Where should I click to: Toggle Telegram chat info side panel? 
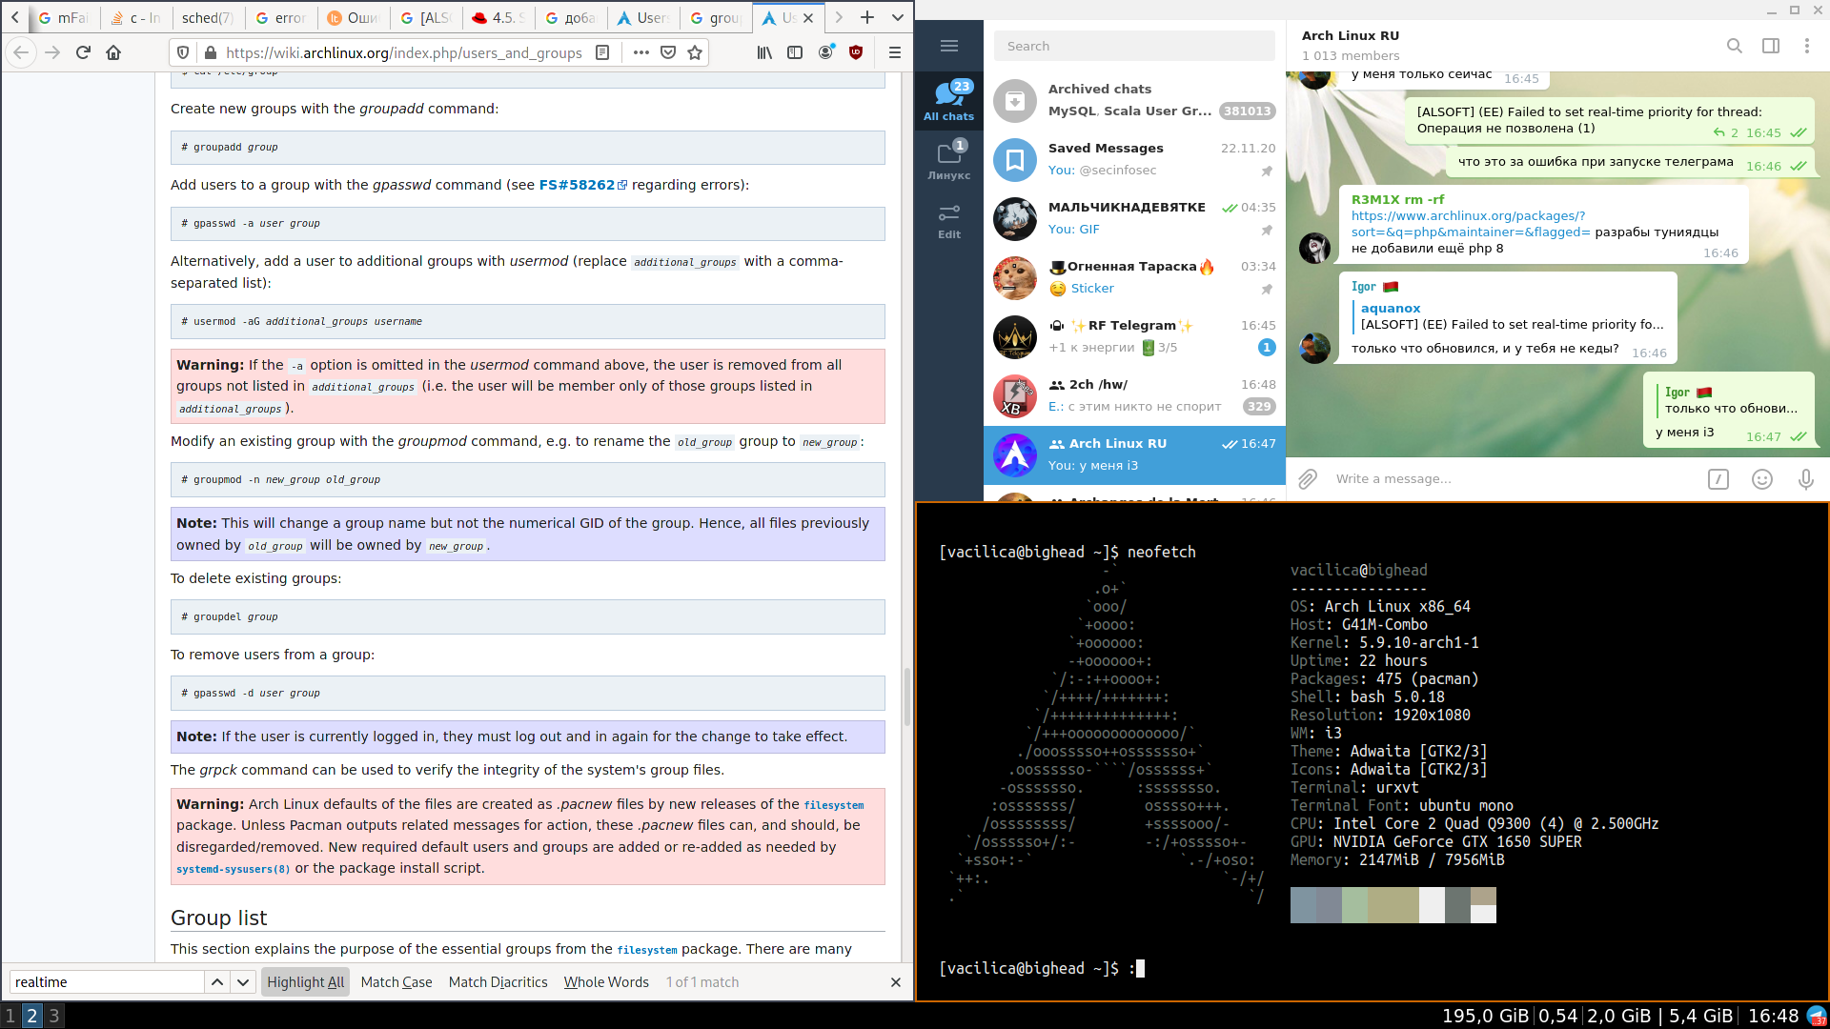pos(1771,46)
